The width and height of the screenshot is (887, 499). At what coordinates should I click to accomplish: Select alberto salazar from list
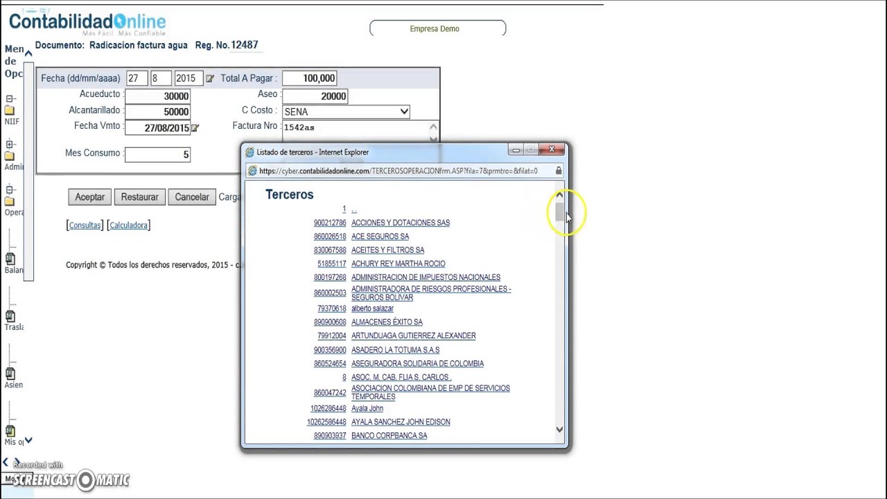tap(372, 309)
